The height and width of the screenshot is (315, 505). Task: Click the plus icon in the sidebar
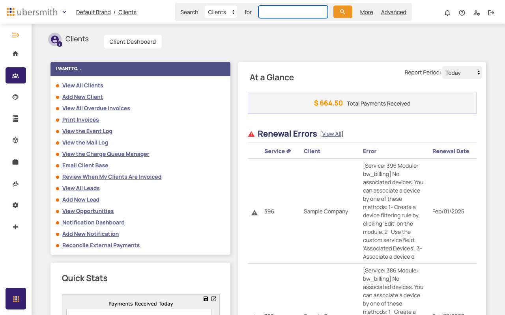click(x=15, y=227)
